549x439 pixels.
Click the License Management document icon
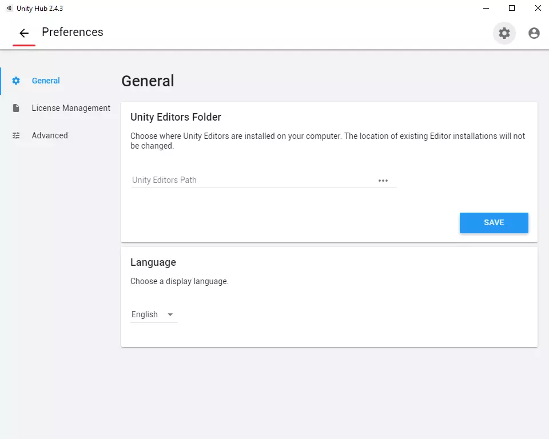point(16,108)
